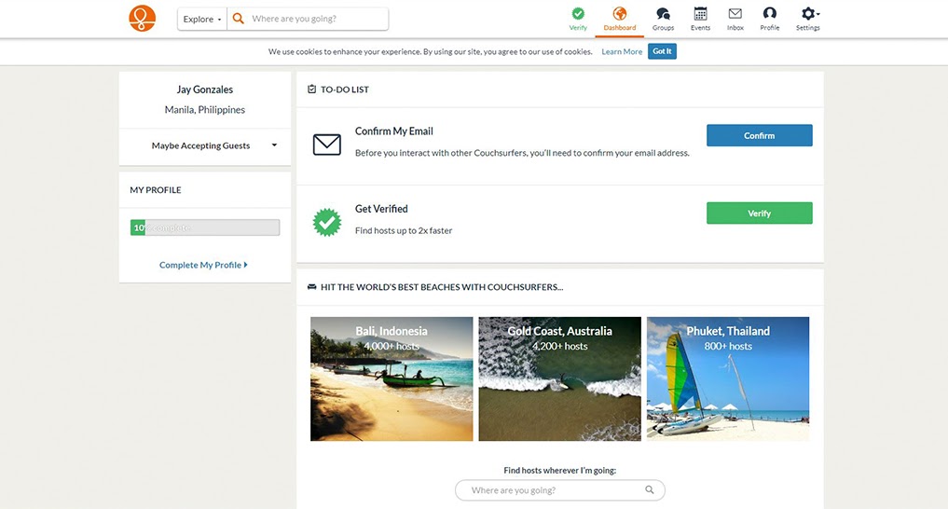This screenshot has width=948, height=509.
Task: Click the Confirm email button
Action: 760,135
